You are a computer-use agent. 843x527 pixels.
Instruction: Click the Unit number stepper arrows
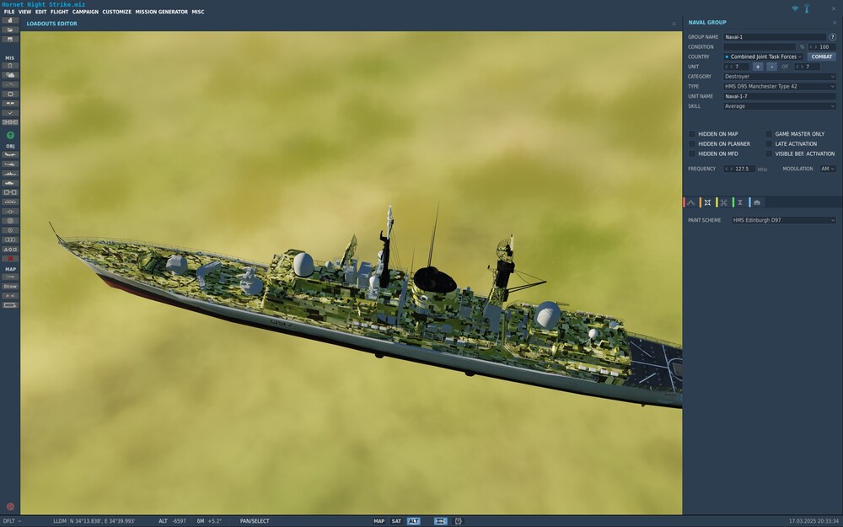(728, 67)
